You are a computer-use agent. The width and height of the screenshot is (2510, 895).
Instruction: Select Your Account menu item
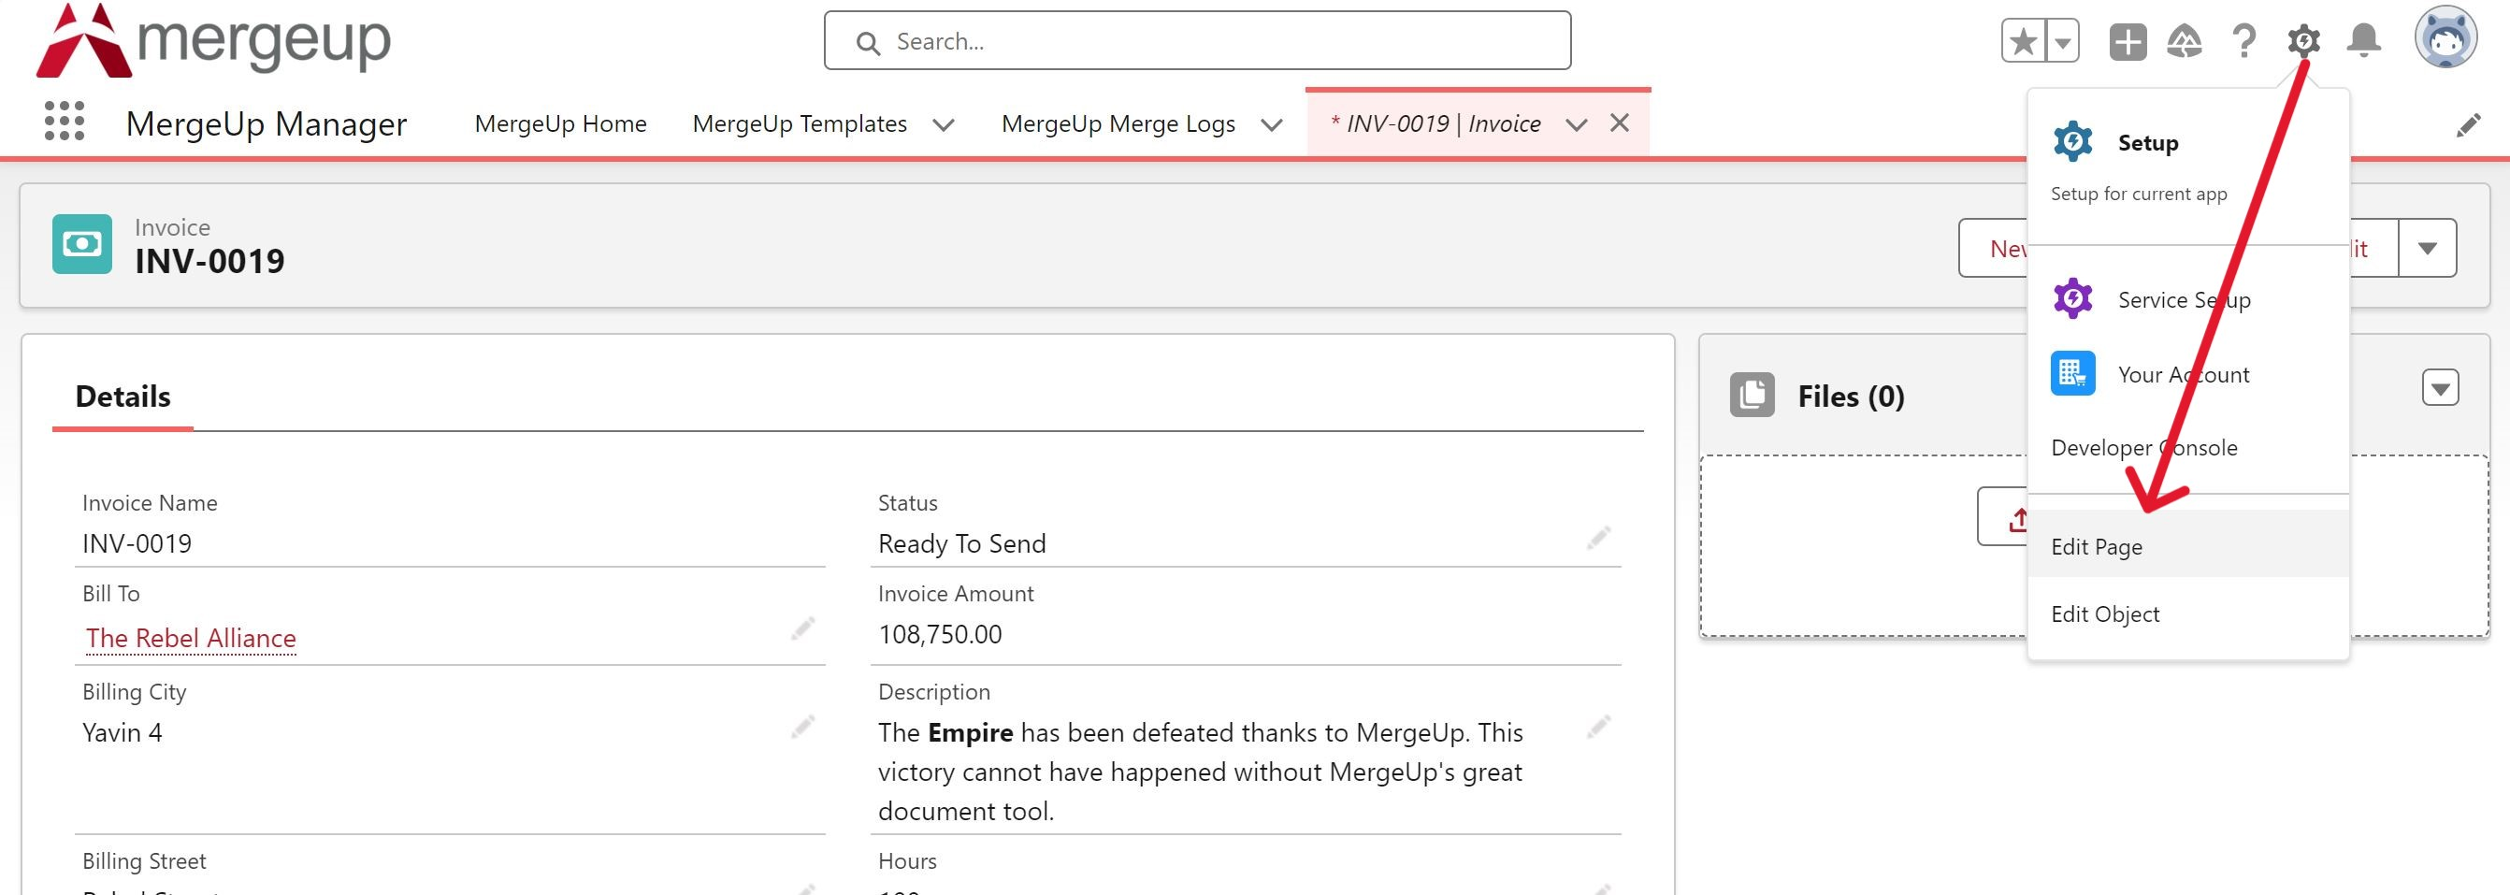point(2183,375)
